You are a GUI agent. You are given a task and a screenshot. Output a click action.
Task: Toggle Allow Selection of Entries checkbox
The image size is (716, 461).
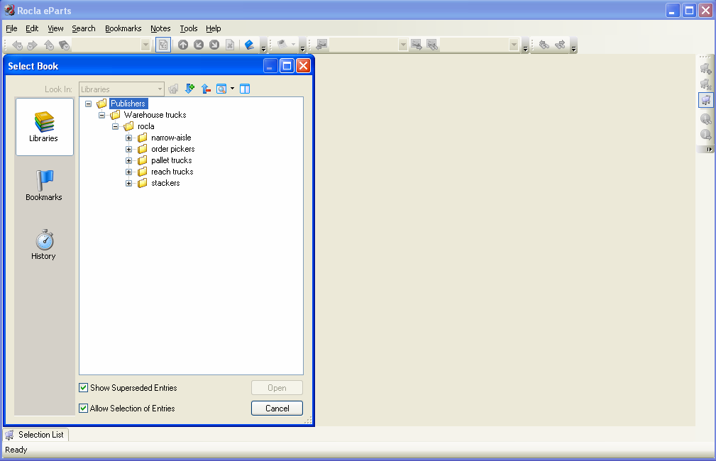tap(83, 408)
